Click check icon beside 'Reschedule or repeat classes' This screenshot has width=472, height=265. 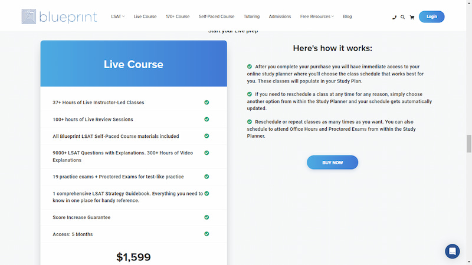(250, 122)
